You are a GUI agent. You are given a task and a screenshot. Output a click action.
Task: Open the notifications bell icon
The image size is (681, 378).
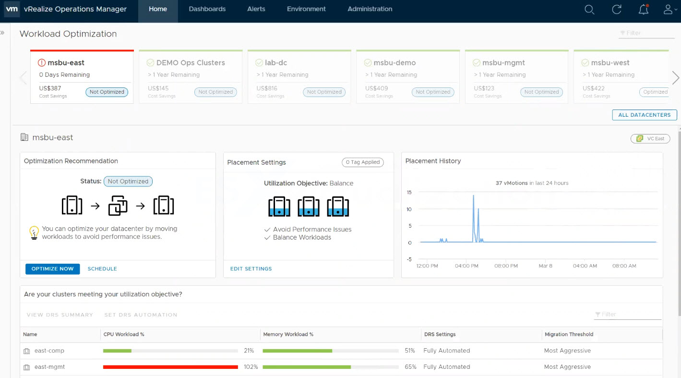644,9
